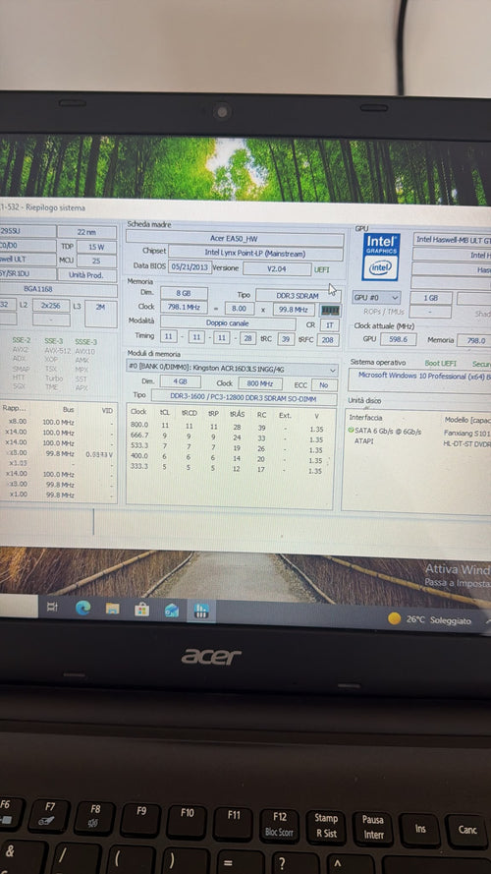Image resolution: width=491 pixels, height=874 pixels.
Task: Click the module clock 800 MHz field
Action: 260,383
